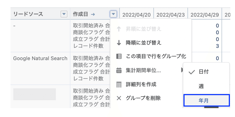The width and height of the screenshot is (235, 117).
Task: Click the grayed up arrow icon for 昇順に並び替え
Action: 119,29
